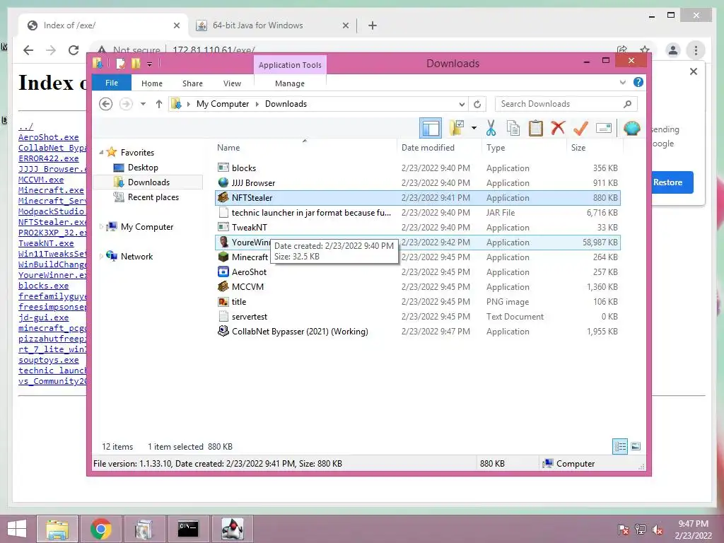Click the orange checkmark Properties icon
Screen dimensions: 724x543
(x=580, y=128)
